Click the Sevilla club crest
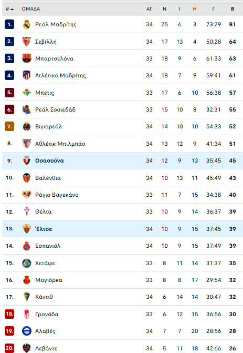The image size is (243, 353). pyautogui.click(x=26, y=42)
